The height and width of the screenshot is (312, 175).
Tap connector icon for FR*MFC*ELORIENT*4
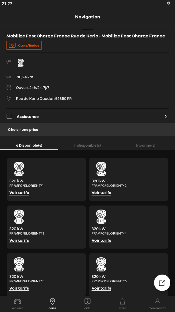coord(101,217)
